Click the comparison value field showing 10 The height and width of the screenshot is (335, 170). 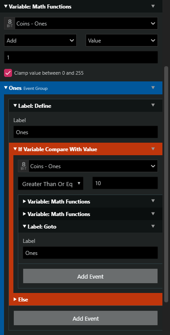coord(125,183)
